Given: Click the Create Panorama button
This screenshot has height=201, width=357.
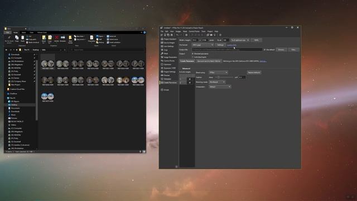Looking at the screenshot, I should click(187, 61).
